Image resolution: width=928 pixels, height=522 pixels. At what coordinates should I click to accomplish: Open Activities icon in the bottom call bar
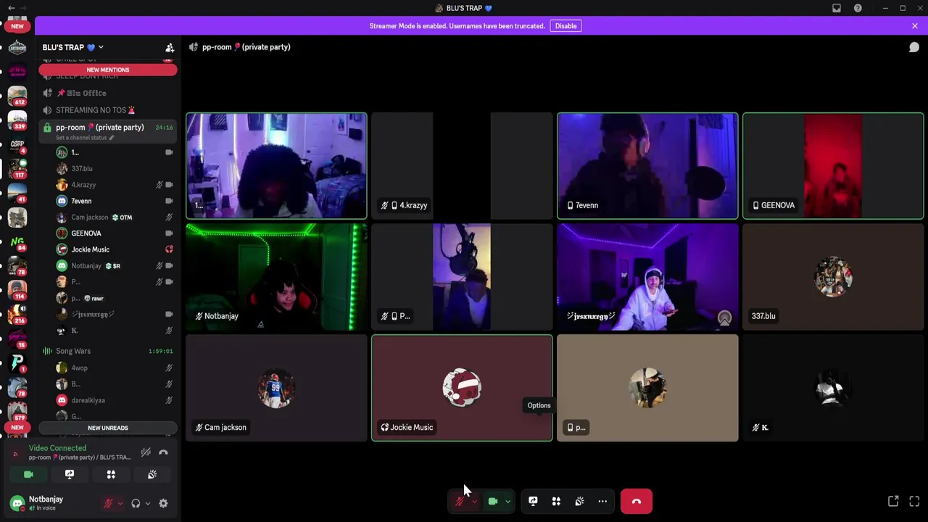click(x=556, y=501)
